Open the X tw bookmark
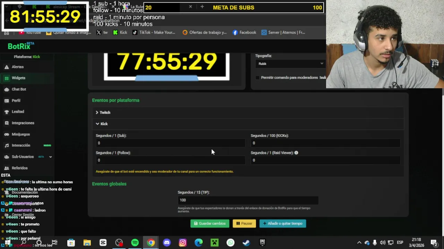The image size is (444, 249). [x=102, y=33]
